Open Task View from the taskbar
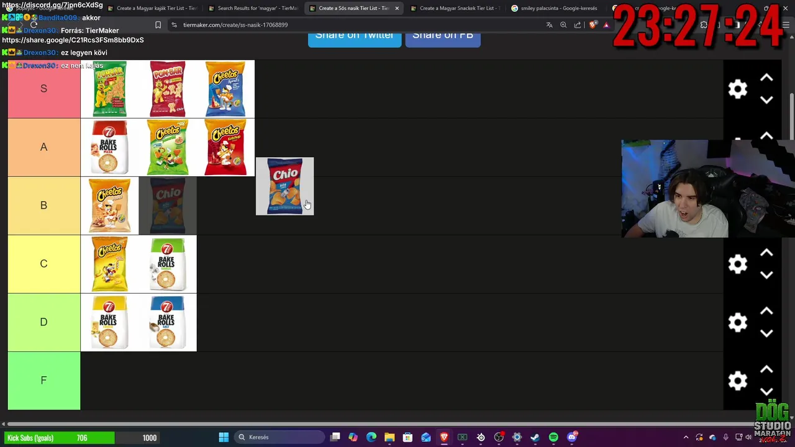The width and height of the screenshot is (795, 447). 335,437
